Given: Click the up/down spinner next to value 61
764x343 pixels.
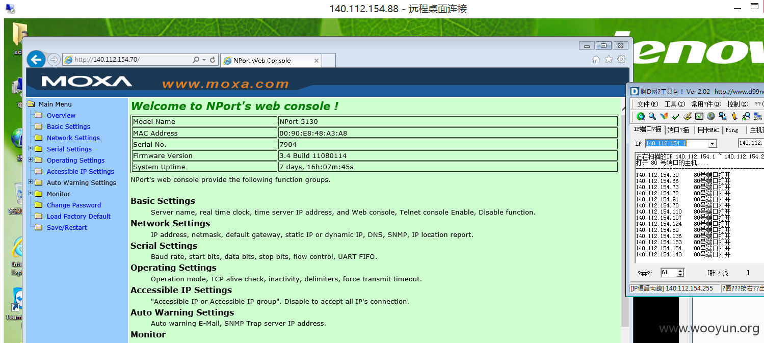Looking at the screenshot, I should (x=680, y=273).
